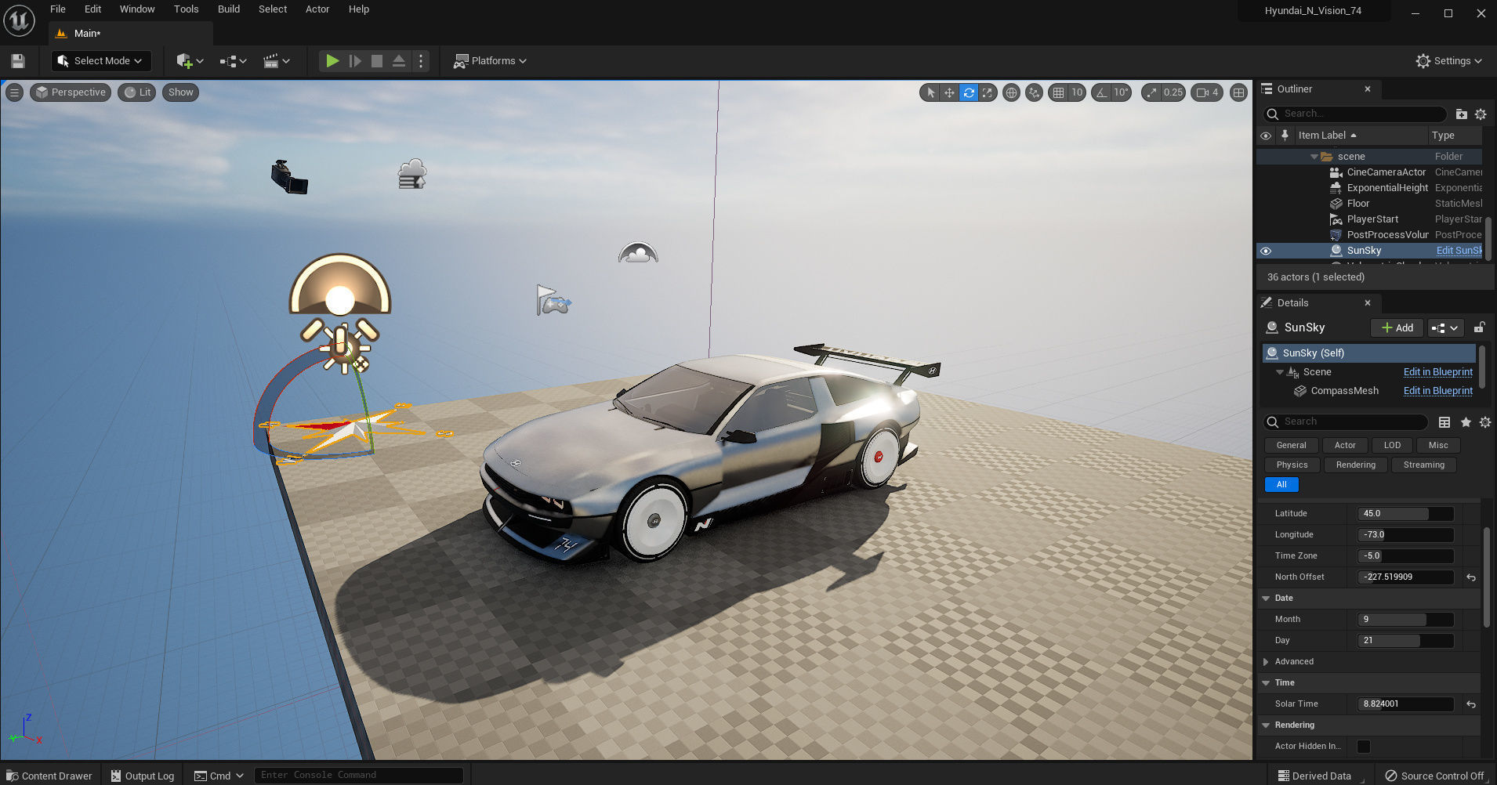Collapse the scene folder in Outliner

[x=1314, y=157]
